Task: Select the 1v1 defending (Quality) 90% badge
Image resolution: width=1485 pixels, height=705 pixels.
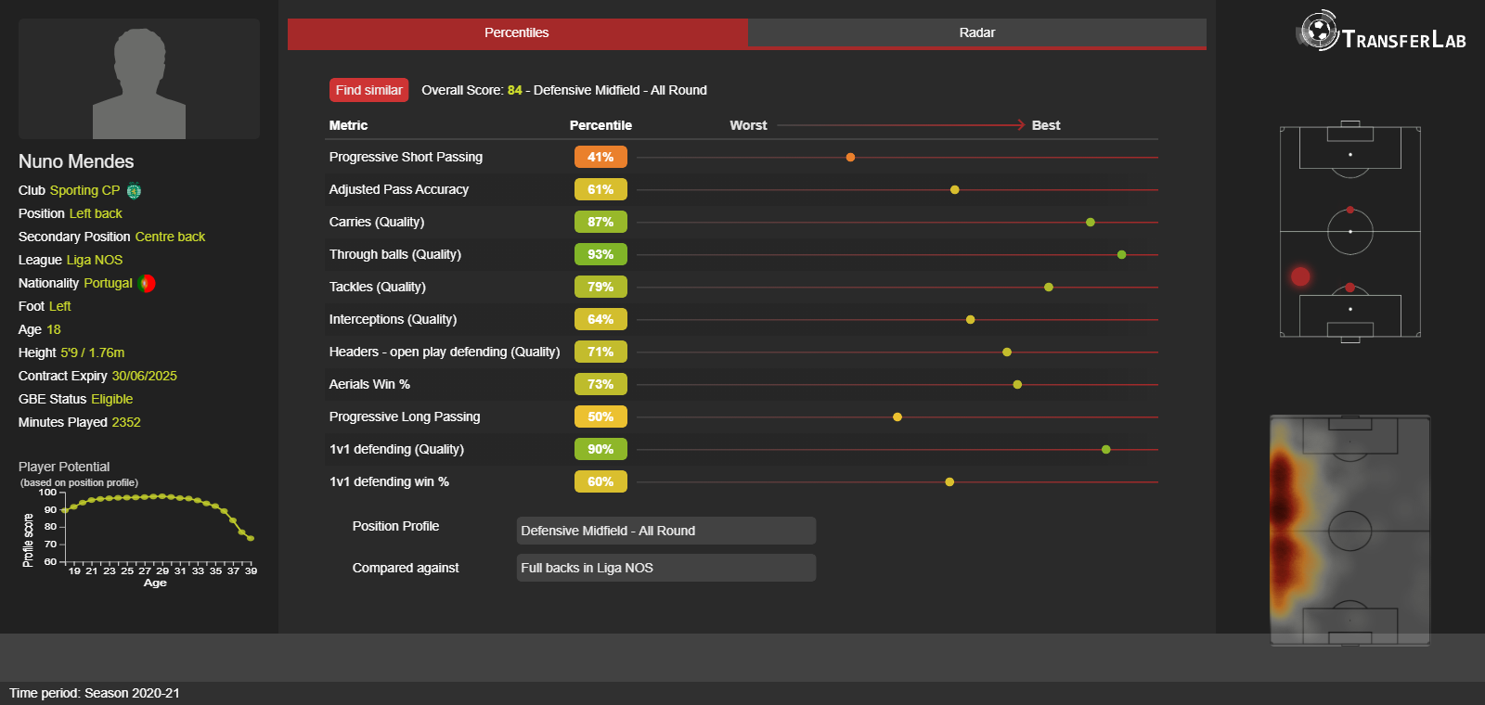Action: tap(600, 449)
